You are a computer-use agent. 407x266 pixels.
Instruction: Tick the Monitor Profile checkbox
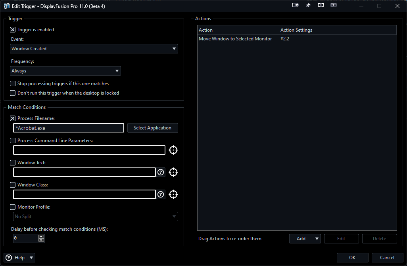point(13,207)
